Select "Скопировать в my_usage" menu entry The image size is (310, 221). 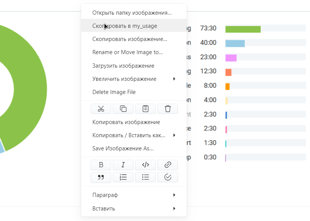[125, 26]
